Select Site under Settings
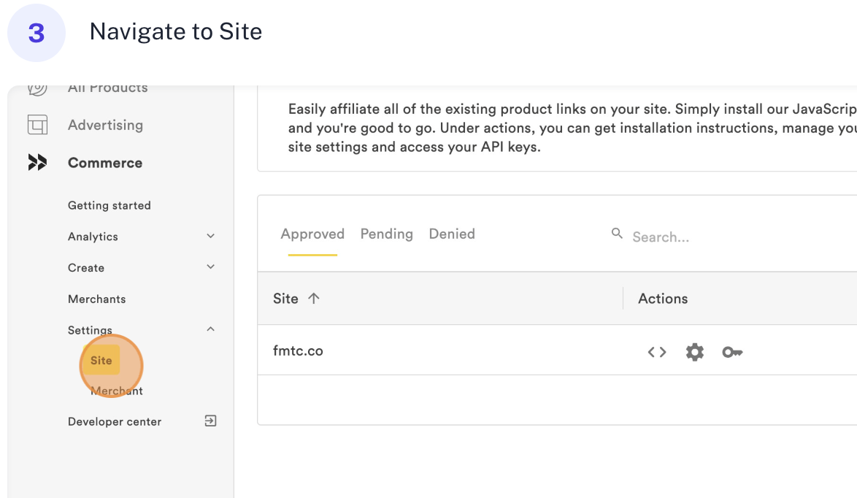Image resolution: width=857 pixels, height=498 pixels. pos(101,361)
